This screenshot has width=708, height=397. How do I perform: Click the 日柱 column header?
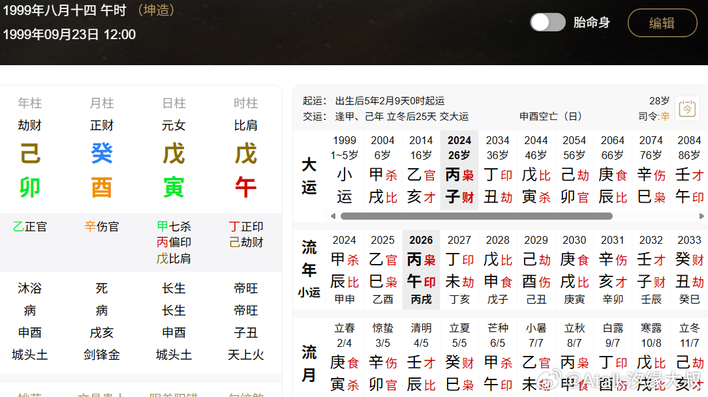pos(174,103)
